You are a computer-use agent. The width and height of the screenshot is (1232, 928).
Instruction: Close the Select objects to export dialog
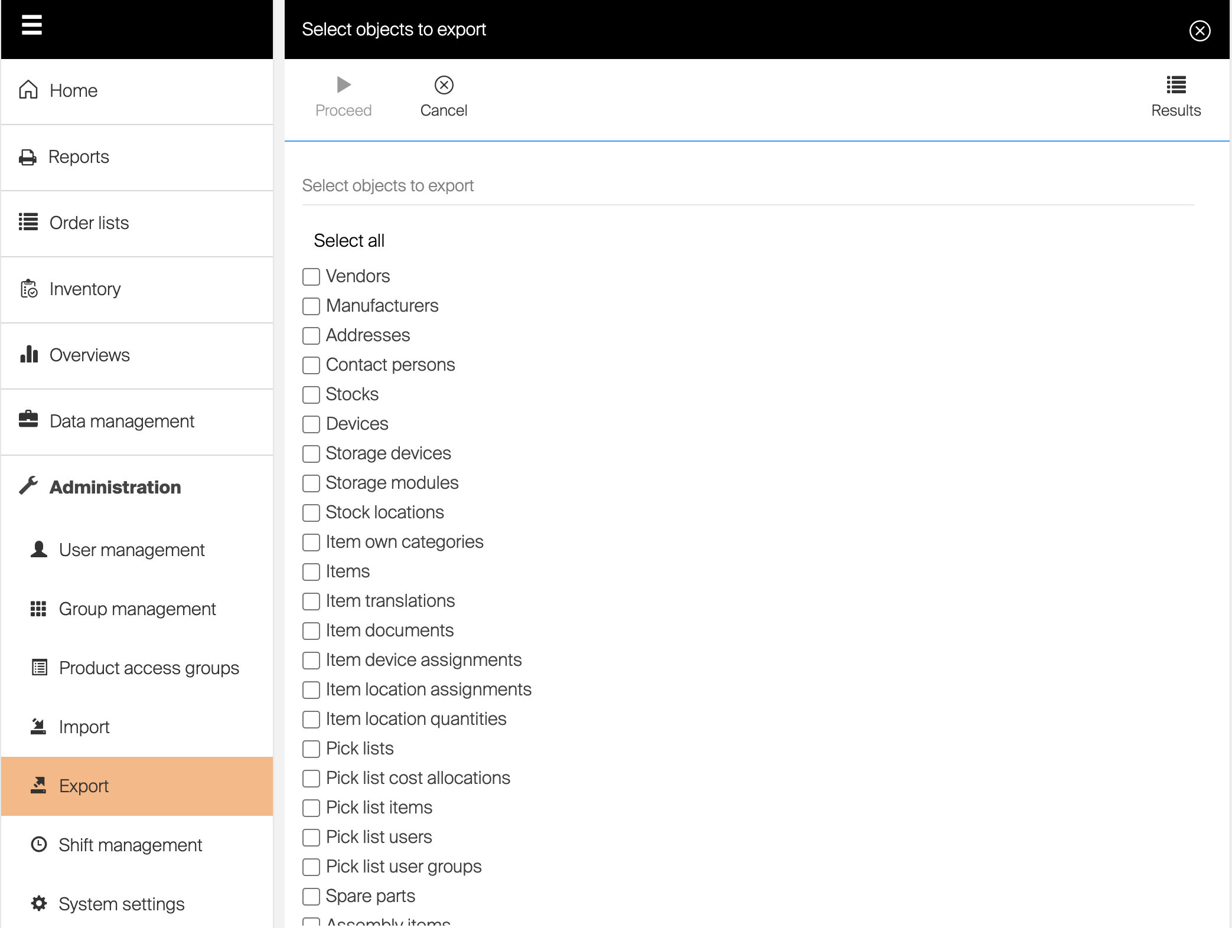pyautogui.click(x=1200, y=31)
